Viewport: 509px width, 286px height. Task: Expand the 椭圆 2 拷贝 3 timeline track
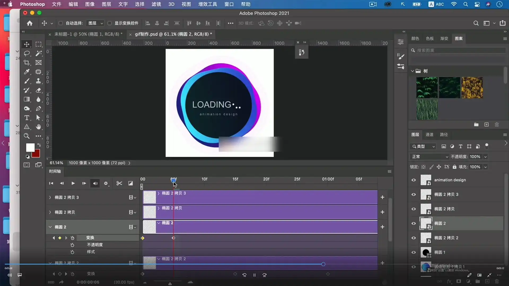[x=50, y=197]
